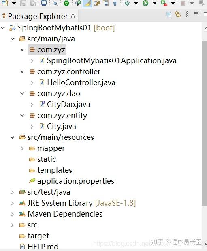Collapse the com.zyz.controller package
Viewport: 207px width, 251px height.
pyautogui.click(x=22, y=72)
